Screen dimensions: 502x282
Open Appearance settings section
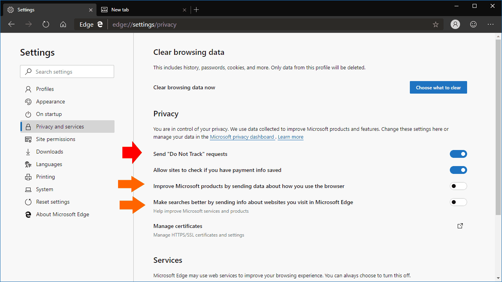click(67, 101)
